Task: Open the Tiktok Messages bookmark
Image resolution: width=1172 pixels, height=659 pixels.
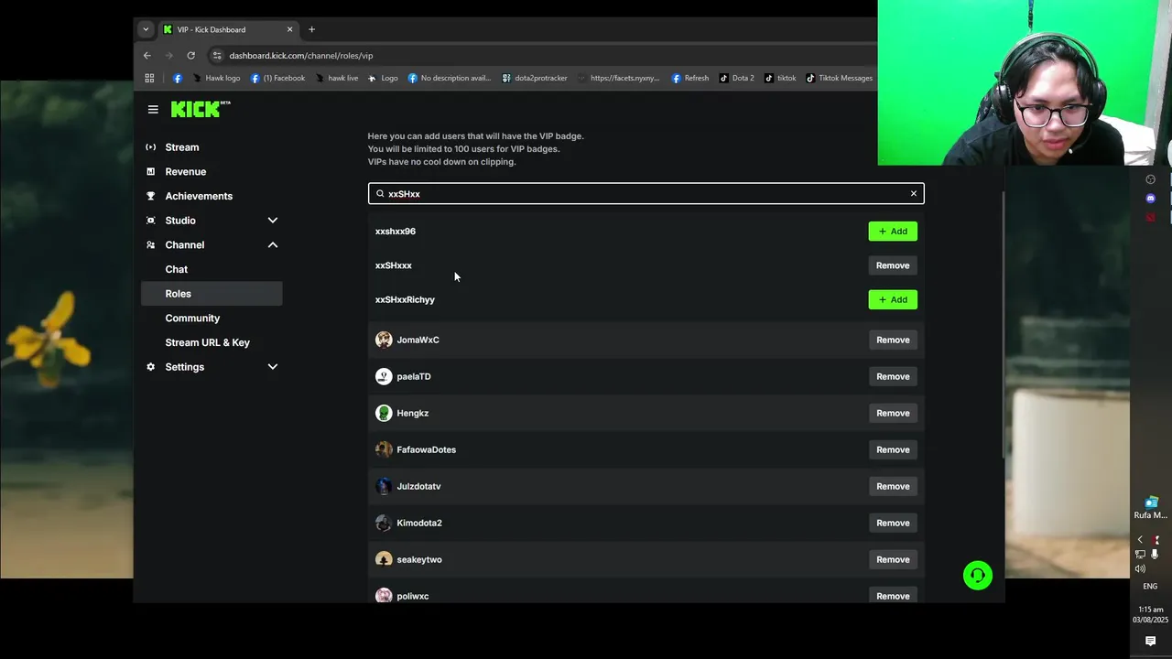Action: coord(840,78)
